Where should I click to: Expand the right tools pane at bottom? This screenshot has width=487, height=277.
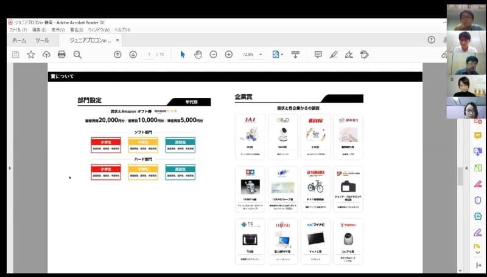point(478,265)
